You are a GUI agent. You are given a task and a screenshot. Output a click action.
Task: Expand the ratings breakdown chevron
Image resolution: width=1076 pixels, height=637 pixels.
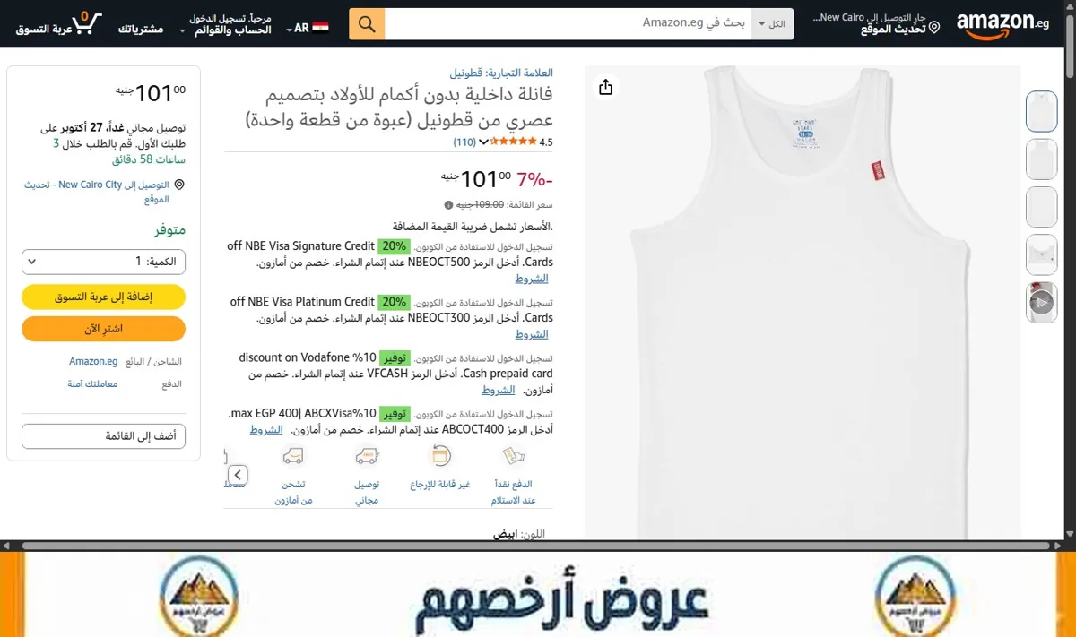[484, 142]
